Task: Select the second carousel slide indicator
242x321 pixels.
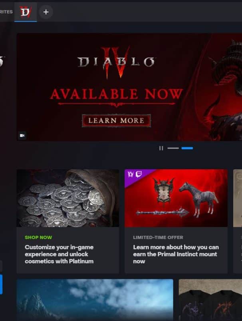Action: (187, 148)
